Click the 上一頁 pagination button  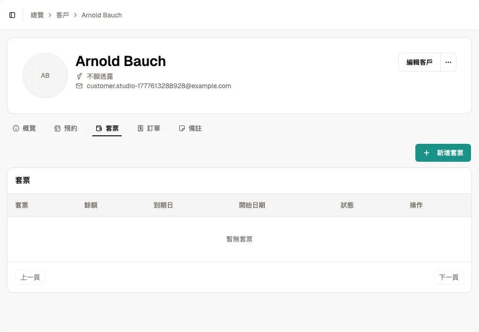point(30,277)
